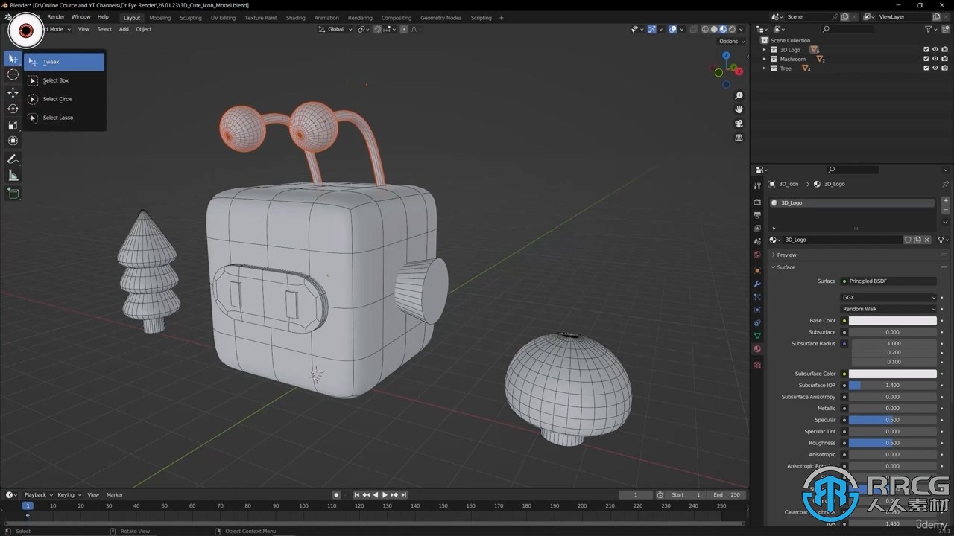The width and height of the screenshot is (954, 536).
Task: Open the View Layer properties tab
Action: click(x=757, y=229)
